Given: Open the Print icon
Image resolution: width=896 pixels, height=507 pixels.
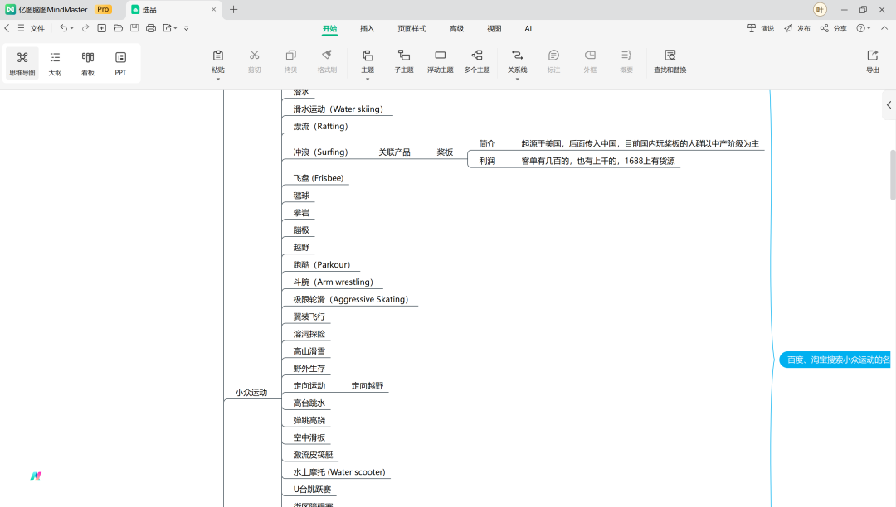Looking at the screenshot, I should (x=149, y=27).
